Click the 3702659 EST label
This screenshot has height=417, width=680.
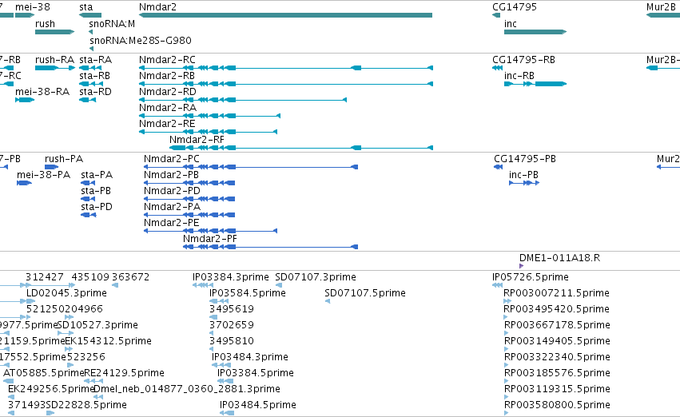coord(232,325)
